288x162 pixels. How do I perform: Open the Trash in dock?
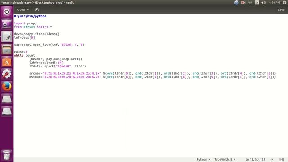coord(7,155)
